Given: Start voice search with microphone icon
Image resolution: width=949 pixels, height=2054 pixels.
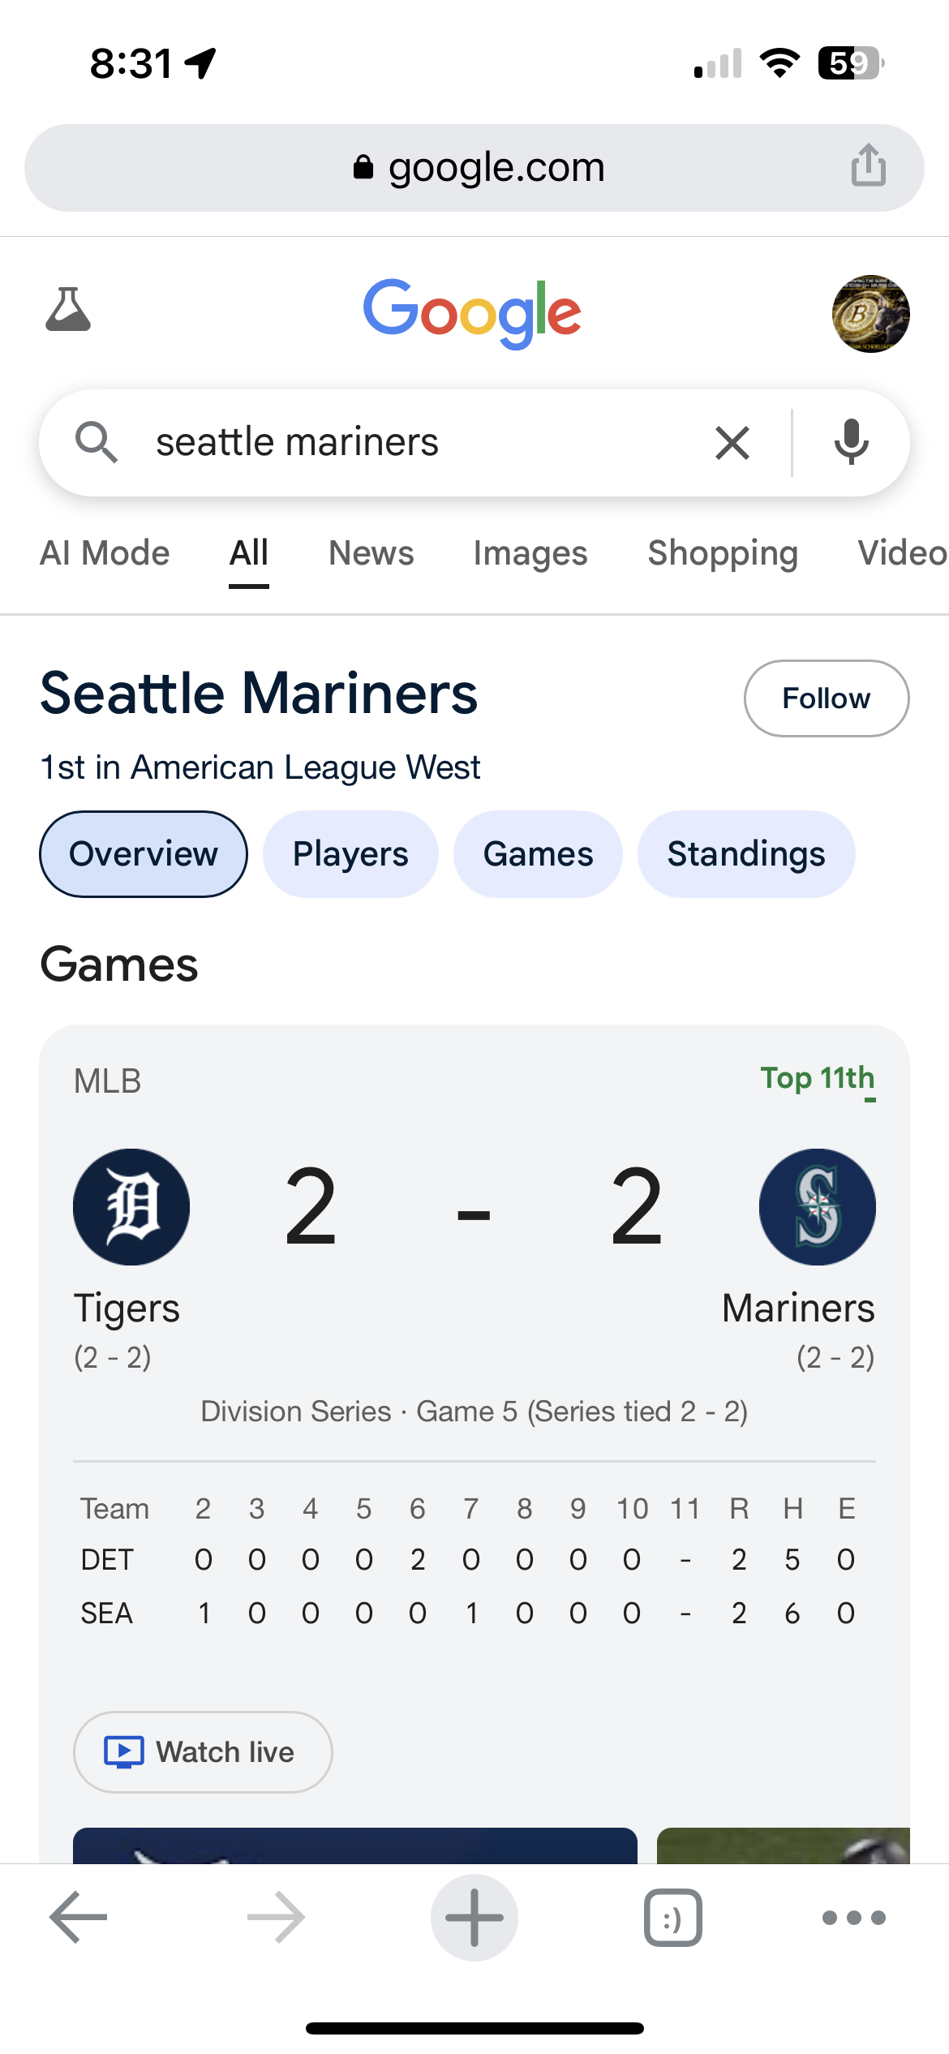Looking at the screenshot, I should click(851, 443).
